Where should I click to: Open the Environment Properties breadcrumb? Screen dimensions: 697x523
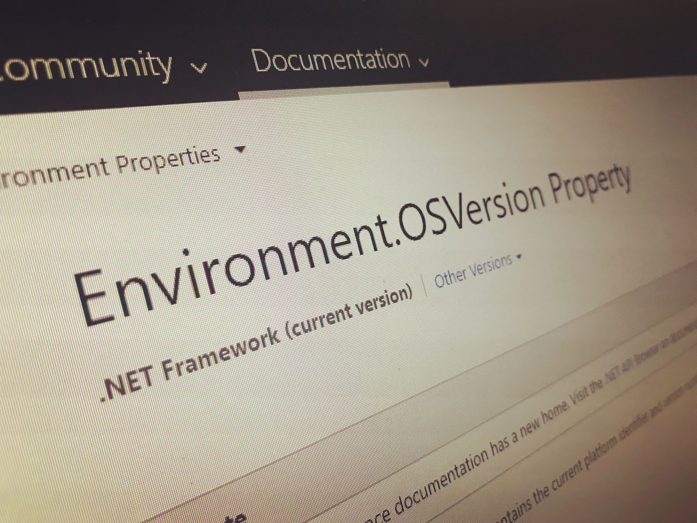(x=110, y=167)
